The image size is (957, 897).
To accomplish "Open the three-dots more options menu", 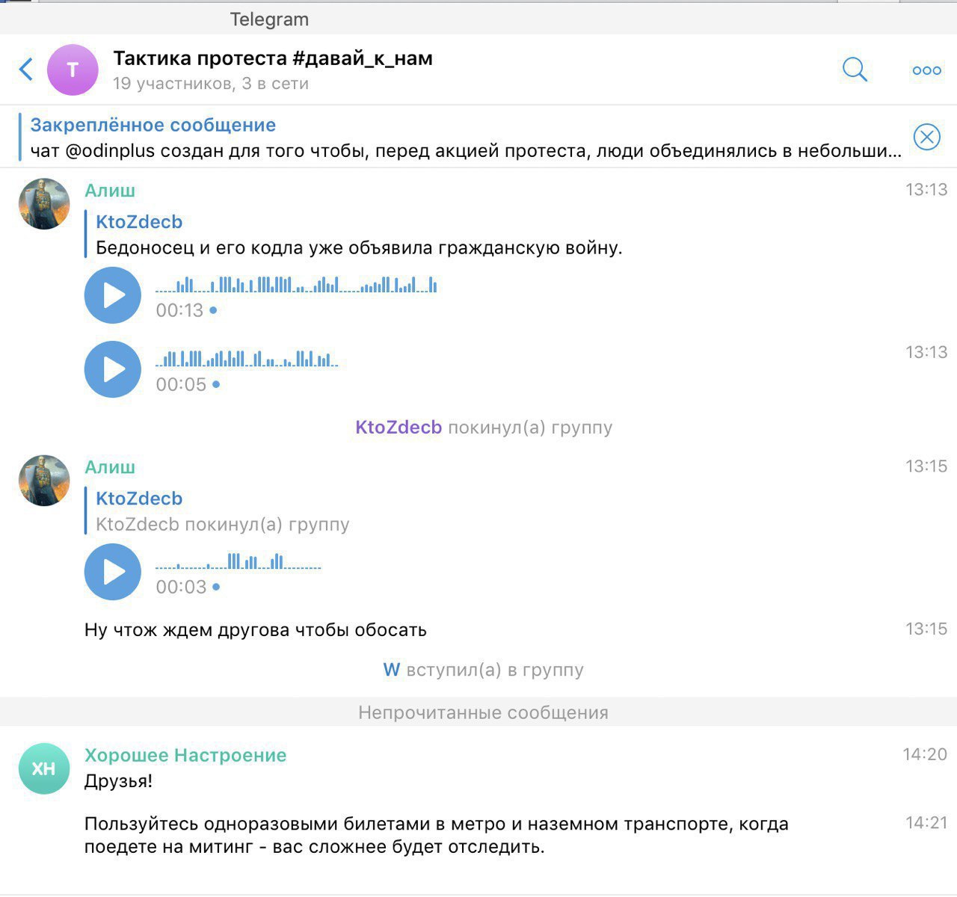I will 927,70.
